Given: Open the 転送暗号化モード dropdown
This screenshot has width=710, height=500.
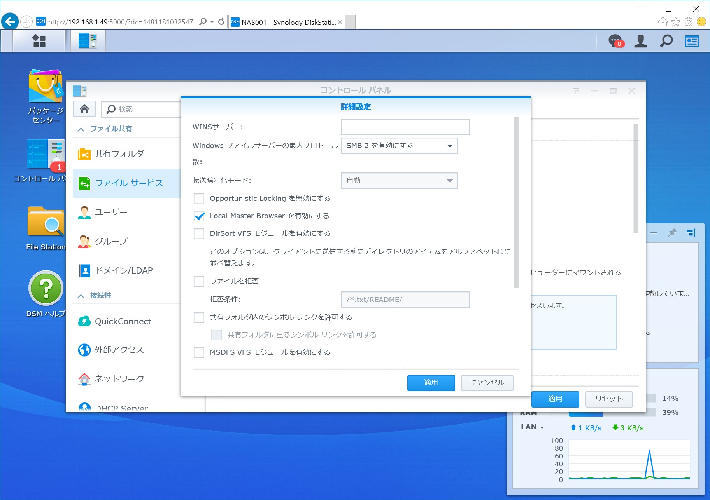Looking at the screenshot, I should pos(449,181).
